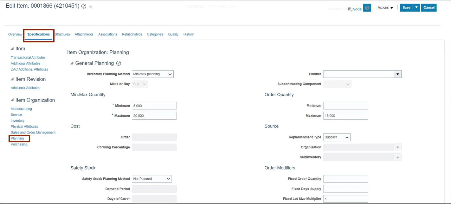Mark item as favorite with star icon
Image resolution: width=451 pixels, height=204 pixels.
coord(91,7)
